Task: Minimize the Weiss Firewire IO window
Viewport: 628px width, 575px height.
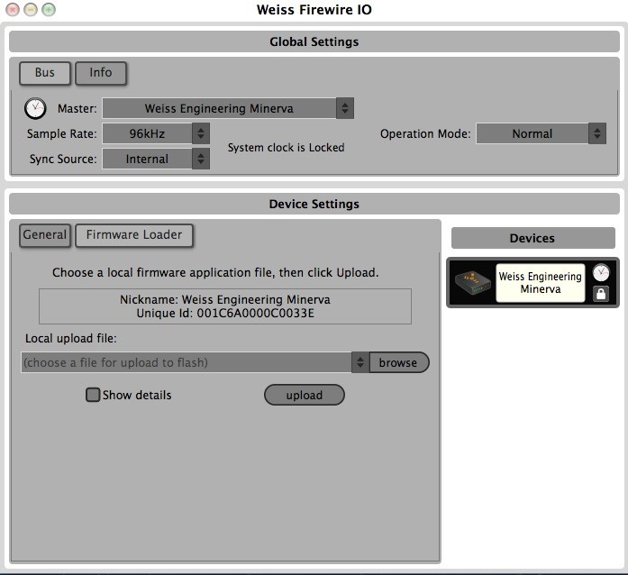Action: (x=31, y=10)
